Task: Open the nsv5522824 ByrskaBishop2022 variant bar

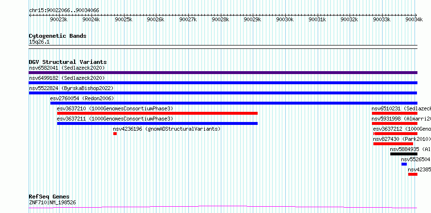Action: (x=223, y=93)
